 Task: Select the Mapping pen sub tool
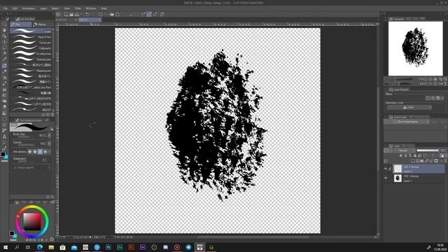point(31,71)
